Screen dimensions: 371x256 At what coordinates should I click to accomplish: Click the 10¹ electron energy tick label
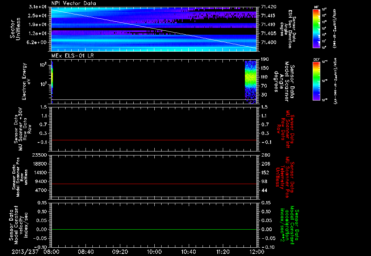coord(43,85)
